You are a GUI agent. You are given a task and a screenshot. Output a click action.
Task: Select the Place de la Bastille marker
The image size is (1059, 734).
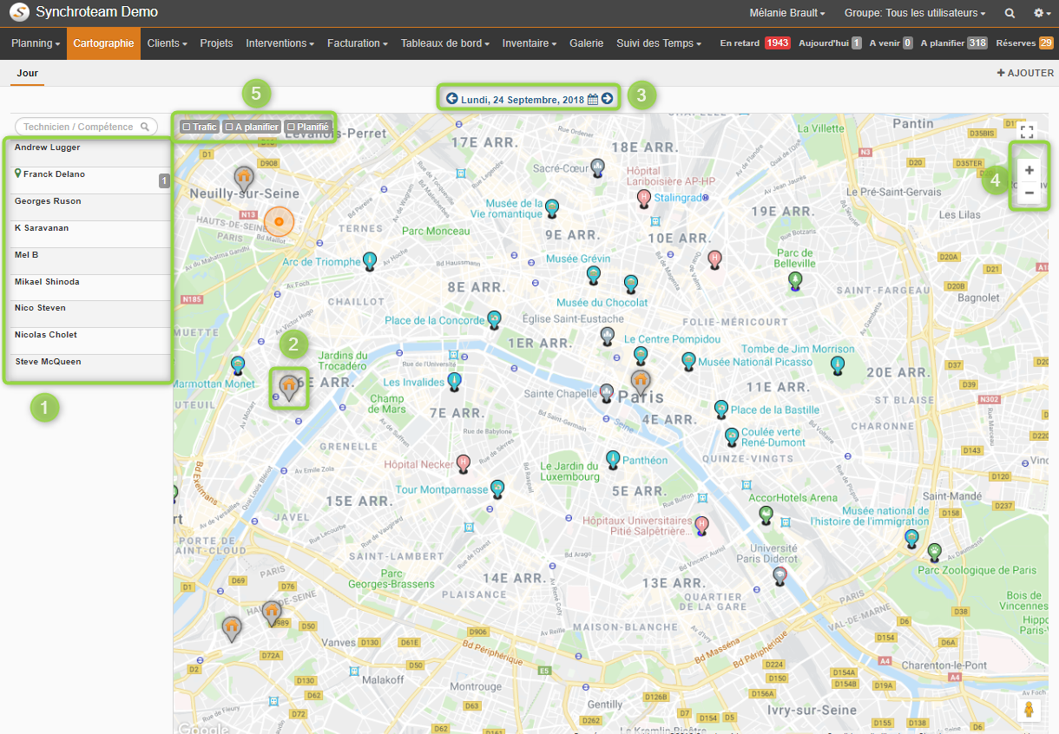720,409
